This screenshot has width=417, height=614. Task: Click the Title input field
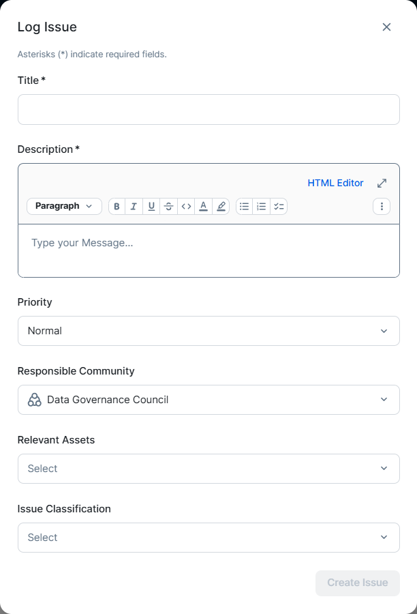click(x=208, y=110)
